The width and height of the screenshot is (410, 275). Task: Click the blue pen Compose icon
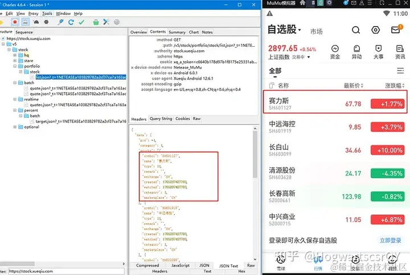point(61,22)
